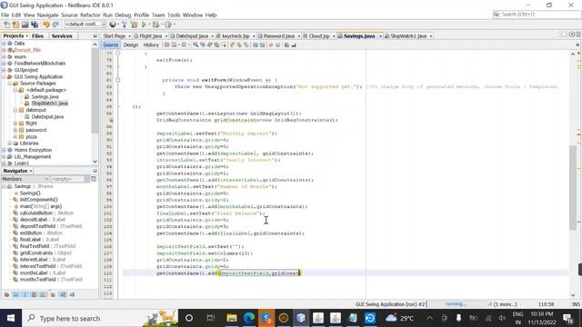The height and width of the screenshot is (327, 582).
Task: Minimize the Navigator panel with its icon
Action: tap(95, 171)
